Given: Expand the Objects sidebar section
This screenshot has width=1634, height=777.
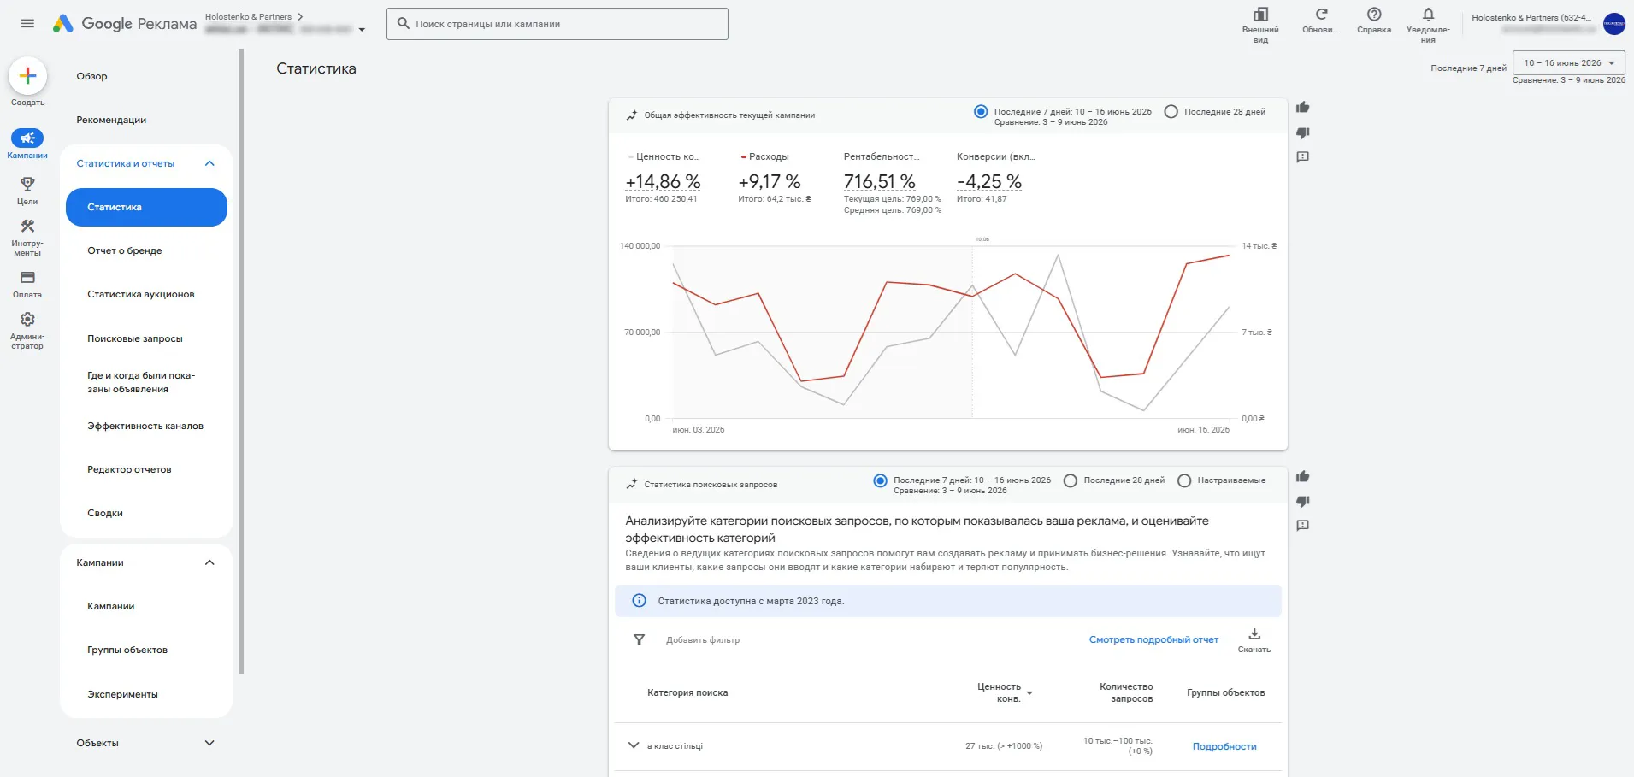Looking at the screenshot, I should [x=209, y=743].
